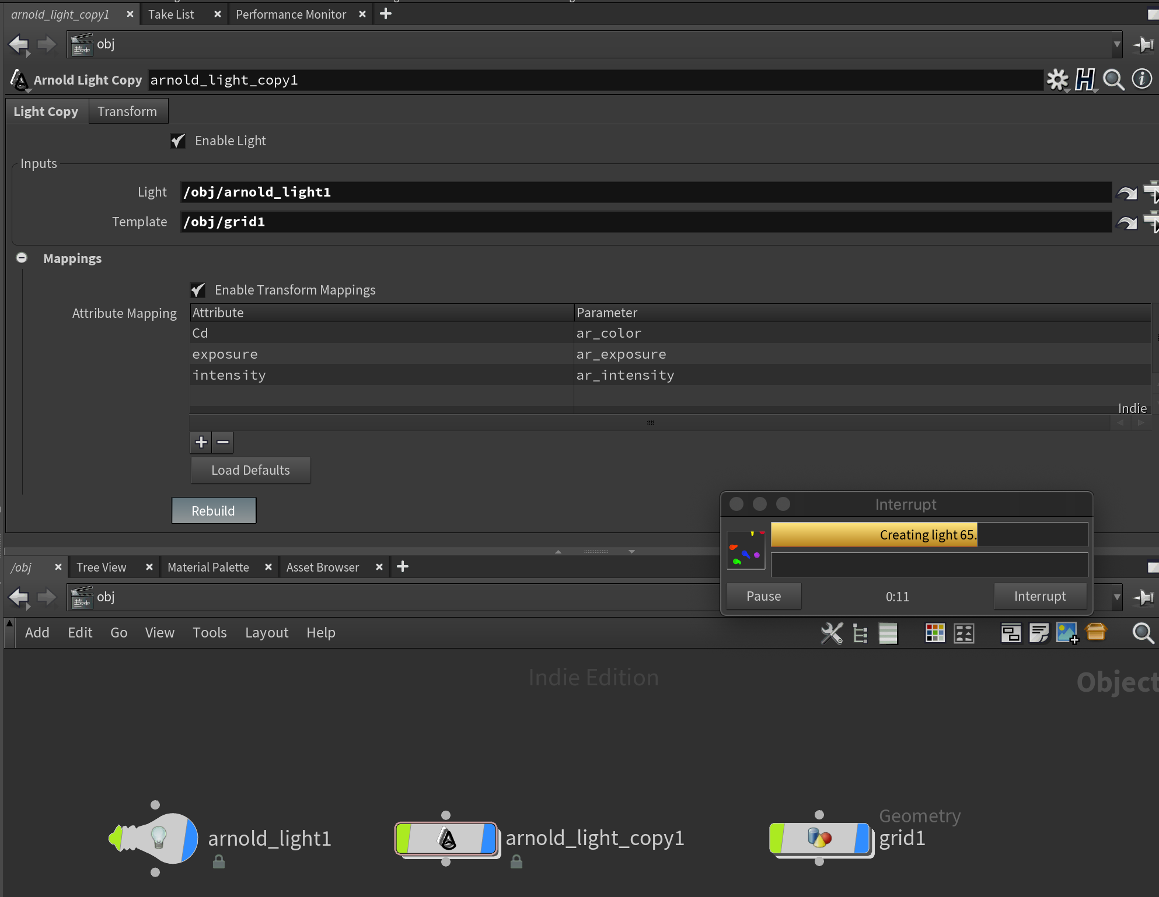
Task: Click the Interrupt button in progress dialog
Action: click(x=1039, y=596)
